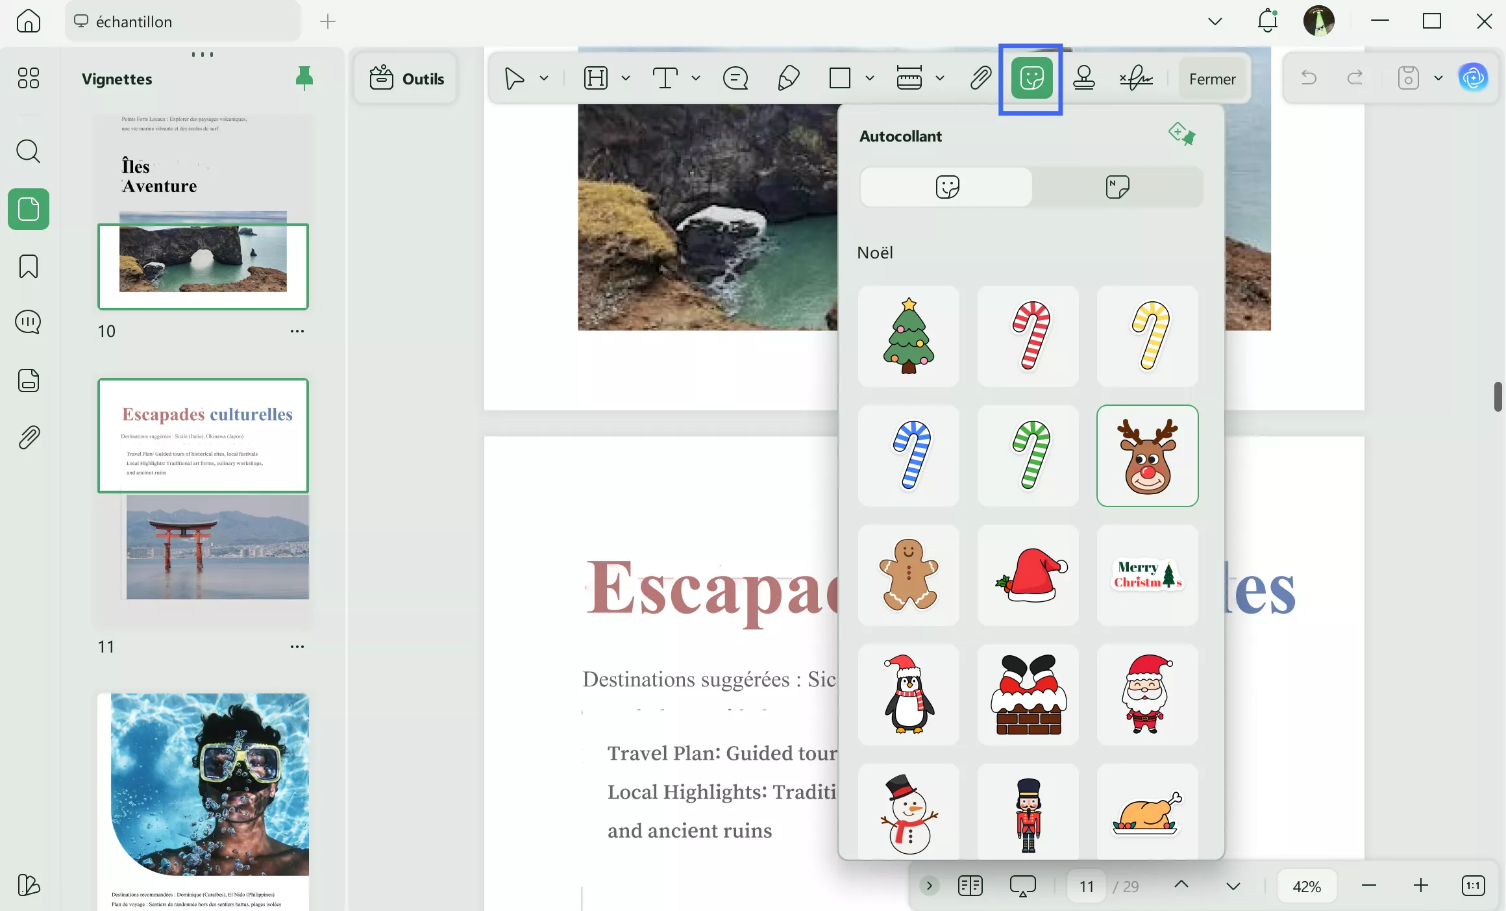The width and height of the screenshot is (1506, 911).
Task: Select the stamp tool icon
Action: pyautogui.click(x=1083, y=79)
